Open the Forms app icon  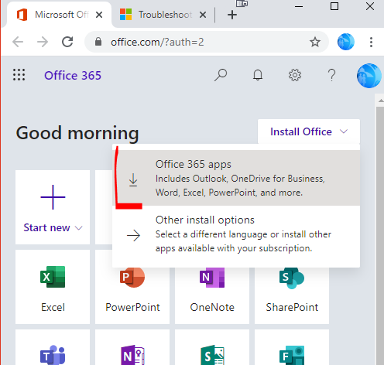[x=292, y=355]
